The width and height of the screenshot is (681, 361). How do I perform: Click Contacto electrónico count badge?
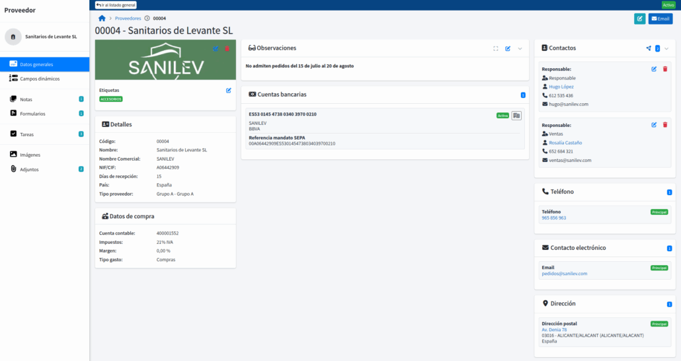pos(669,249)
